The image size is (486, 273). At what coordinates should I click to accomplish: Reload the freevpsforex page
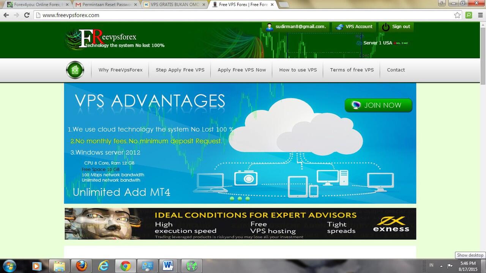pos(27,15)
